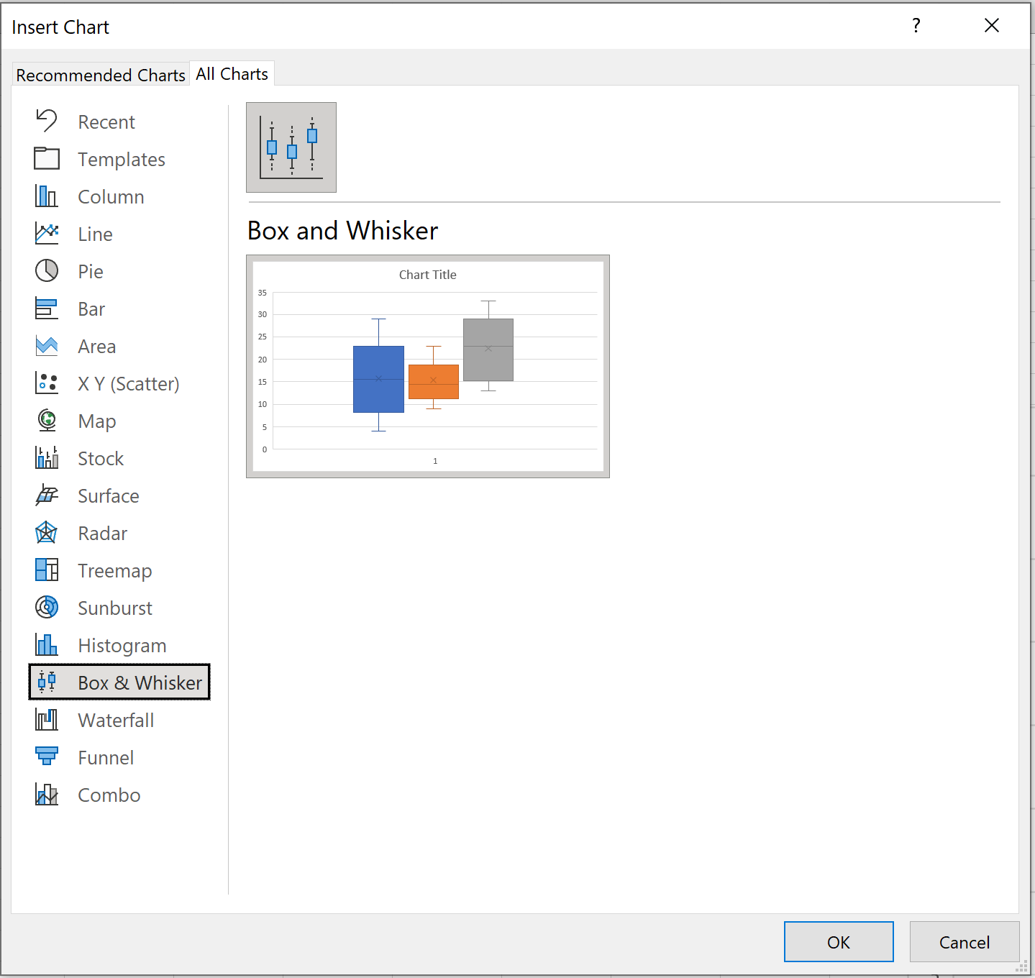1035x978 pixels.
Task: Confirm chart insertion with OK
Action: click(839, 942)
